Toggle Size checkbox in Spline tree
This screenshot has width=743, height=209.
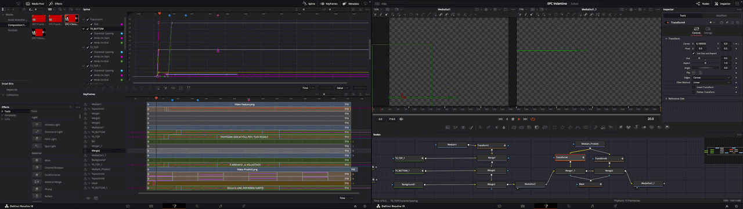(x=92, y=24)
